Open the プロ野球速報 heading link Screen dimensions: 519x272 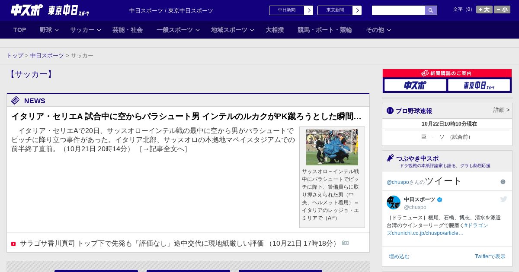tap(414, 111)
